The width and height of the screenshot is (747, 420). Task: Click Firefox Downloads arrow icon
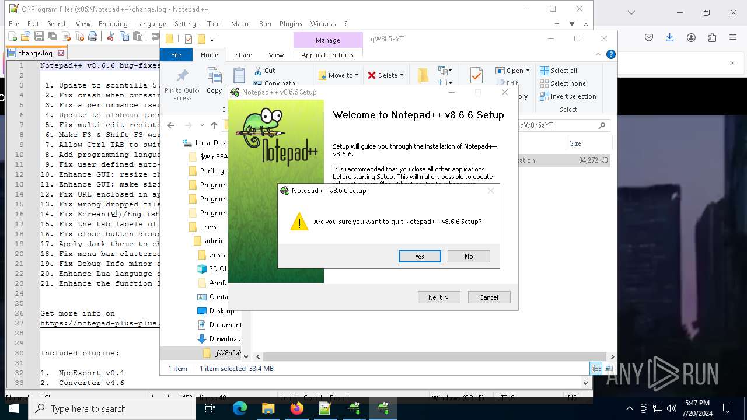(x=669, y=37)
